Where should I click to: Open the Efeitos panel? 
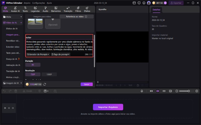(x=87, y=9)
